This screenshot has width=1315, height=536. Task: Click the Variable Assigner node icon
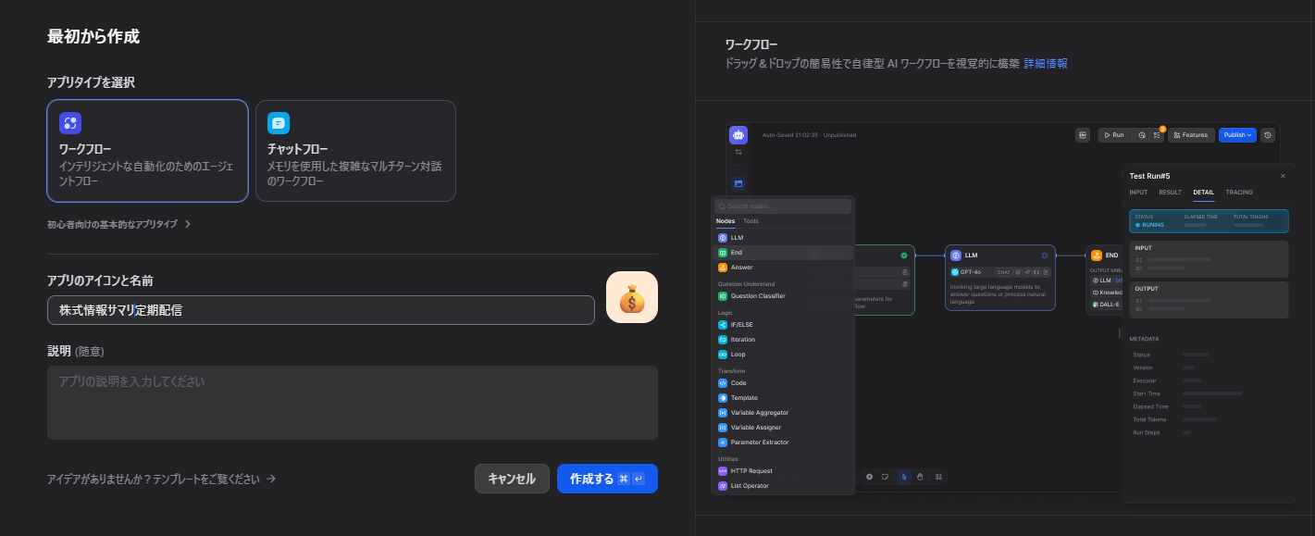723,428
